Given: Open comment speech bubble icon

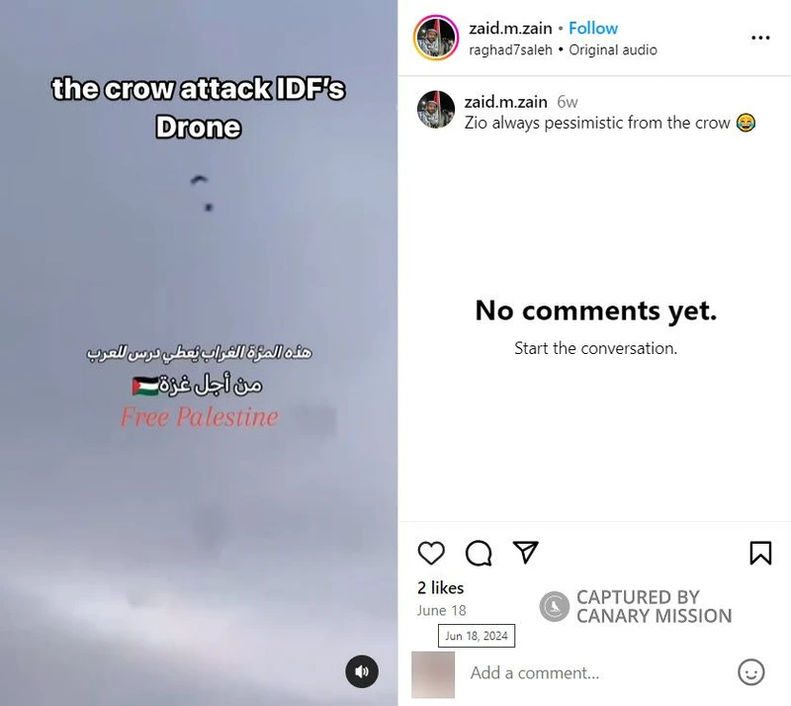Looking at the screenshot, I should point(479,553).
